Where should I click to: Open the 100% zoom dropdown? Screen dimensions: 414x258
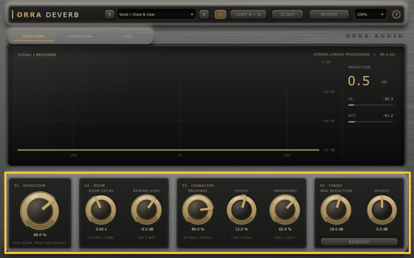(x=370, y=14)
